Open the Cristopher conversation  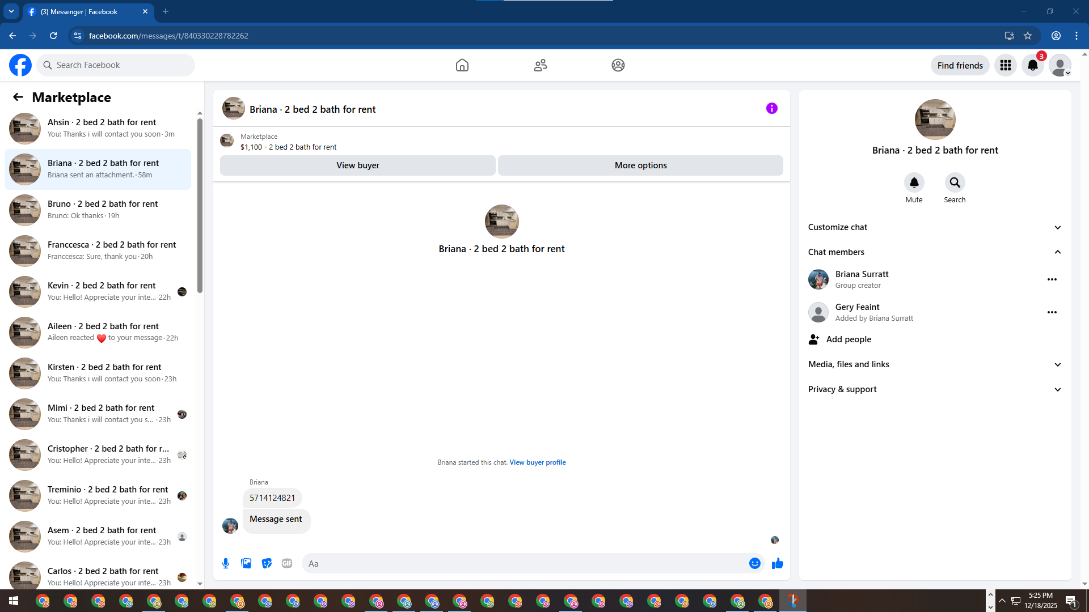[x=98, y=455]
